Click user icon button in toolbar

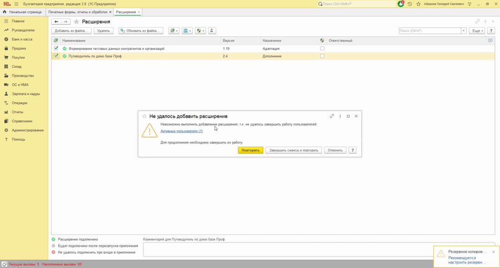point(211,30)
